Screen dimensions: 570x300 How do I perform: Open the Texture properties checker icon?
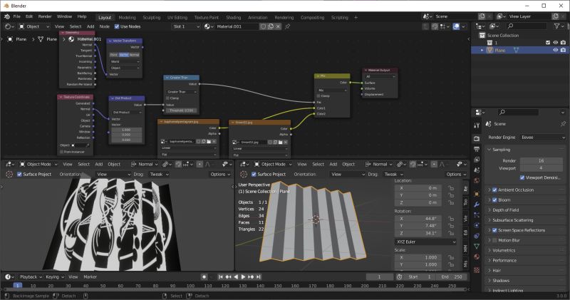tap(477, 270)
